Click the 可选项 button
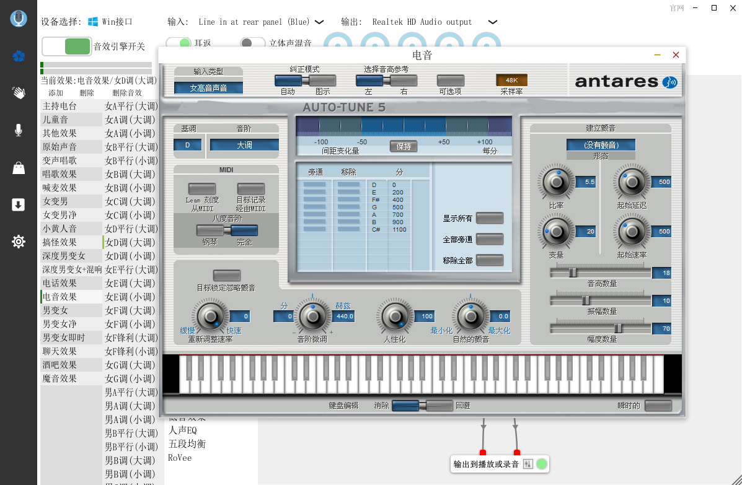Screen dimensions: 742x485 451,81
